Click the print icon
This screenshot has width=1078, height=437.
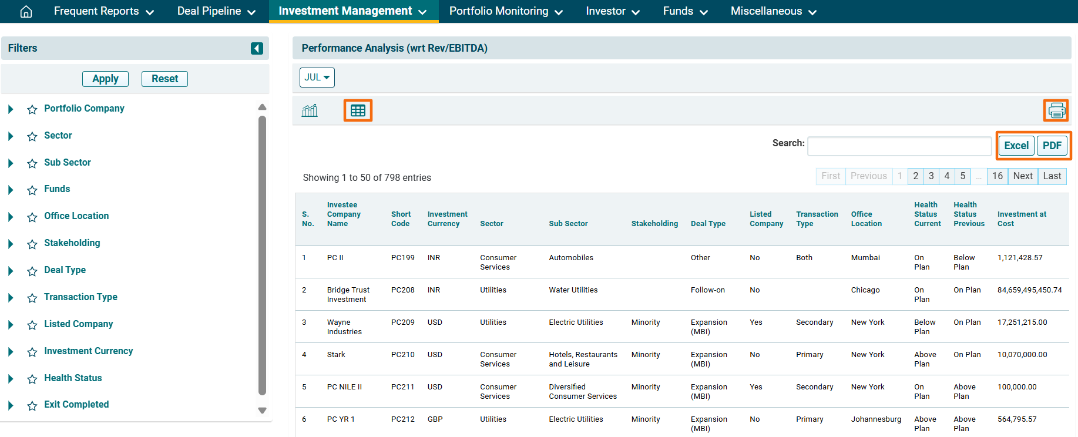click(1056, 110)
